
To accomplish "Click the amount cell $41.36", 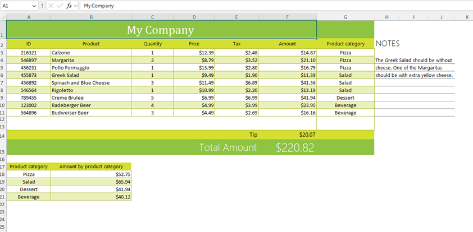I will point(288,83).
